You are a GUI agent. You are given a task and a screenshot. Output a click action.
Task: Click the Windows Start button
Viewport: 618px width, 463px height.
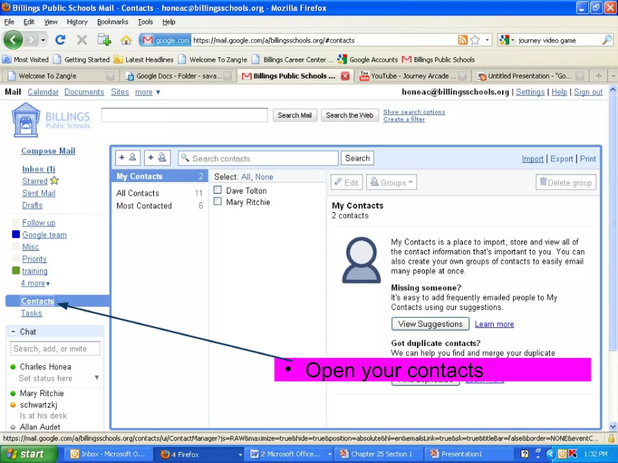29,454
